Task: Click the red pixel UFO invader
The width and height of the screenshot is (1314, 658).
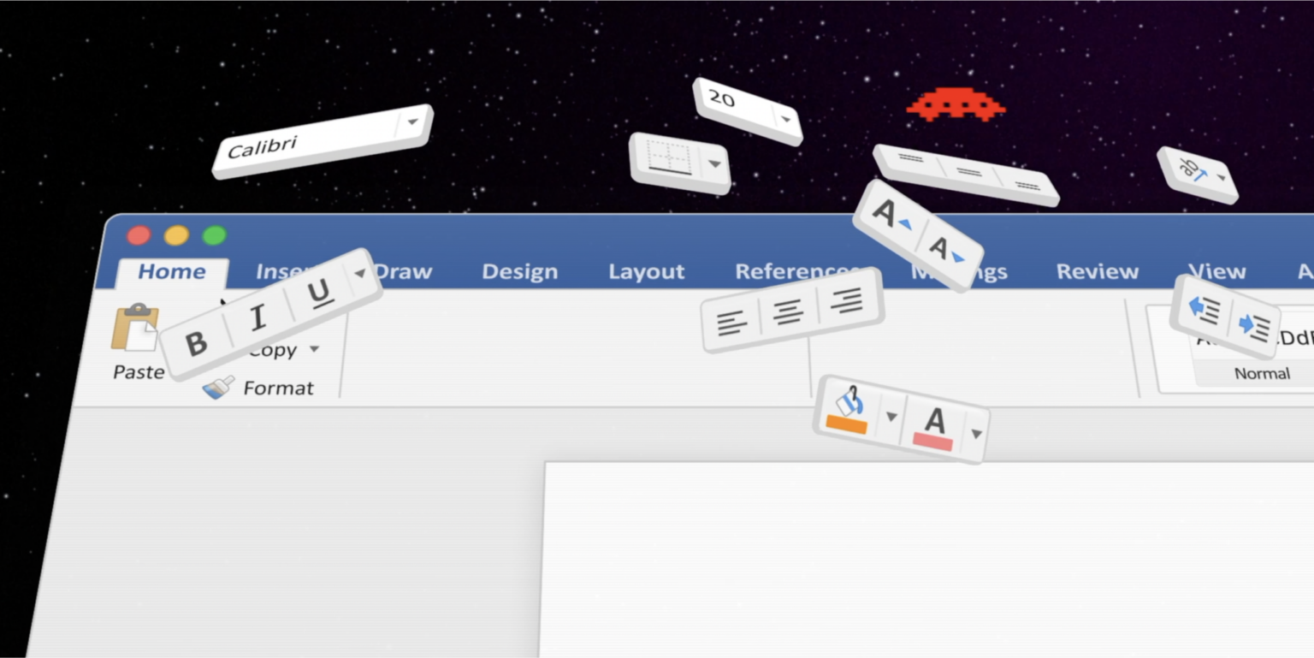Action: tap(956, 104)
